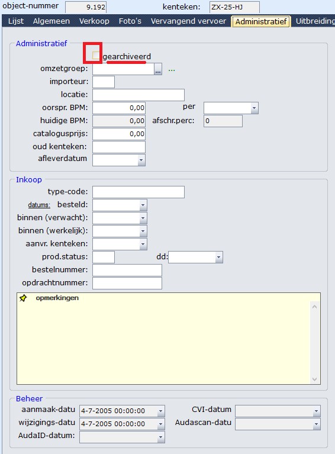Focus the importeur field
The image size is (335, 454).
[104, 82]
